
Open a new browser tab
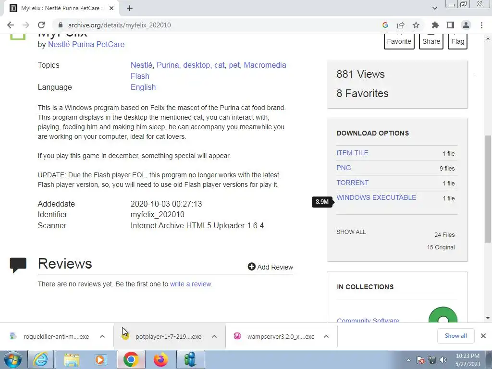pos(130,9)
